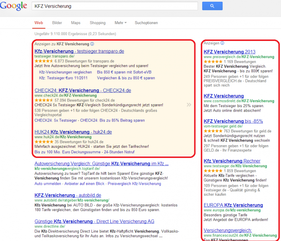Click info icon next to Anzeigen zu KFZ Versicherung
Image resolution: width=281 pixels, height=241 pixels.
pyautogui.click(x=92, y=44)
